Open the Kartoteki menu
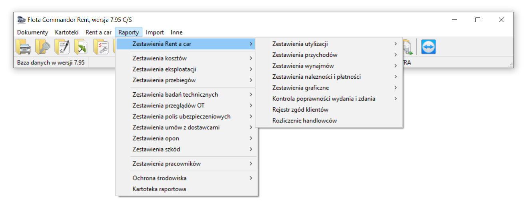The height and width of the screenshot is (206, 529). point(67,33)
